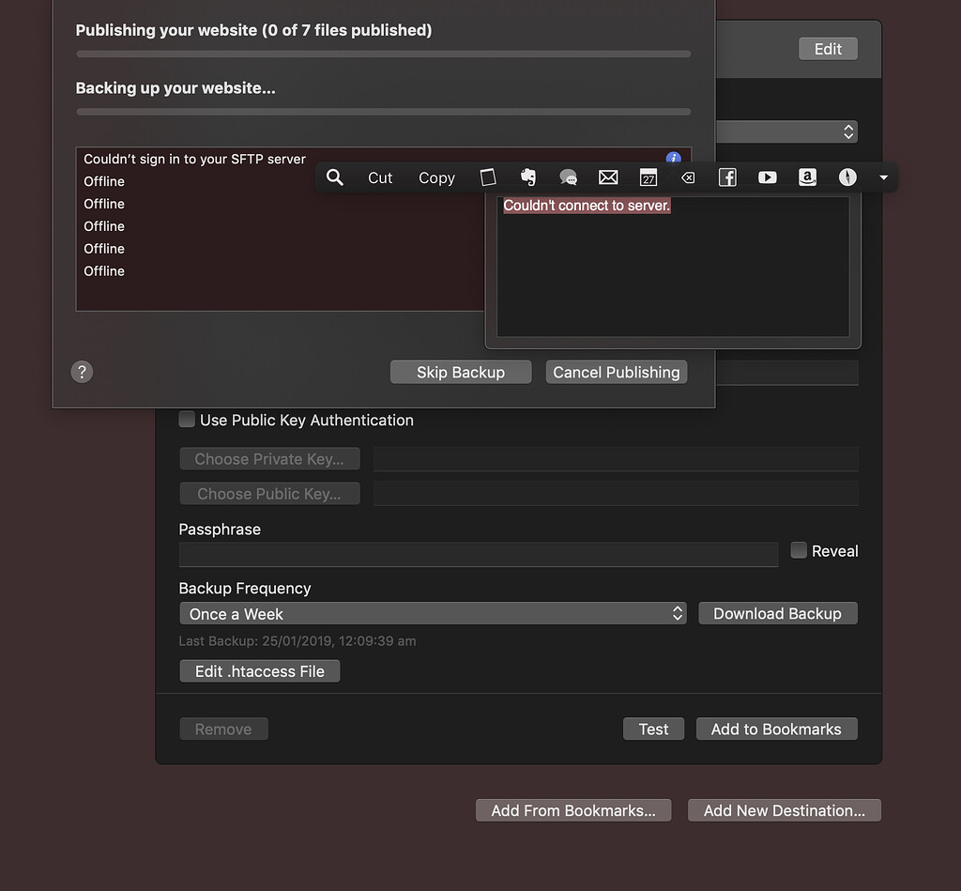Click the Publishing your website progress bar
This screenshot has width=961, height=891.
(x=383, y=54)
